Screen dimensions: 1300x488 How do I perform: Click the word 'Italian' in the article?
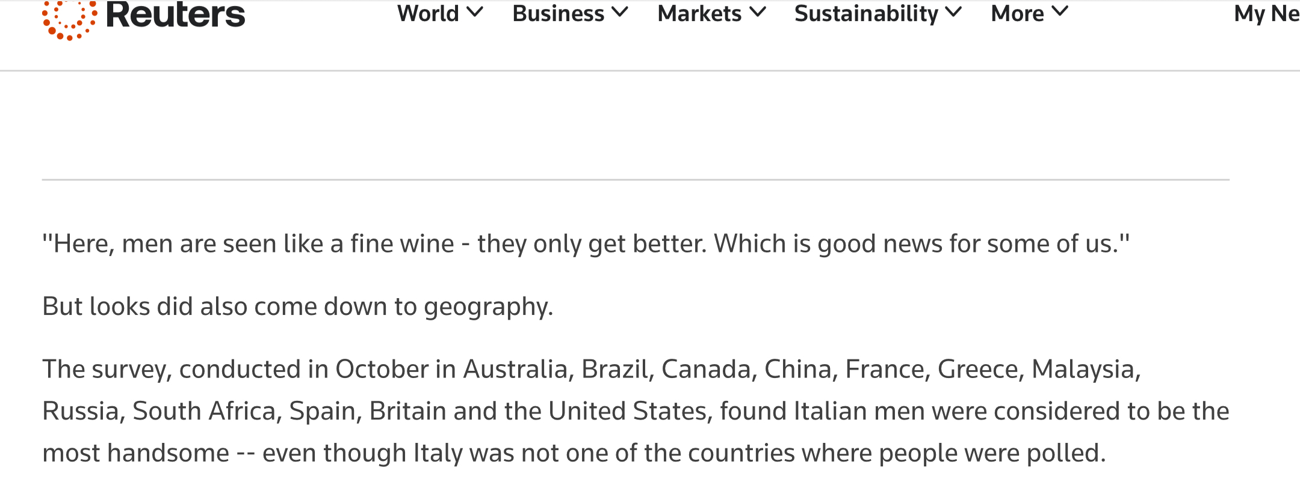831,411
